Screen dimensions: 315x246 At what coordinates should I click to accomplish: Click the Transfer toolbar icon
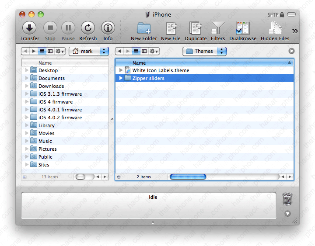pyautogui.click(x=29, y=28)
